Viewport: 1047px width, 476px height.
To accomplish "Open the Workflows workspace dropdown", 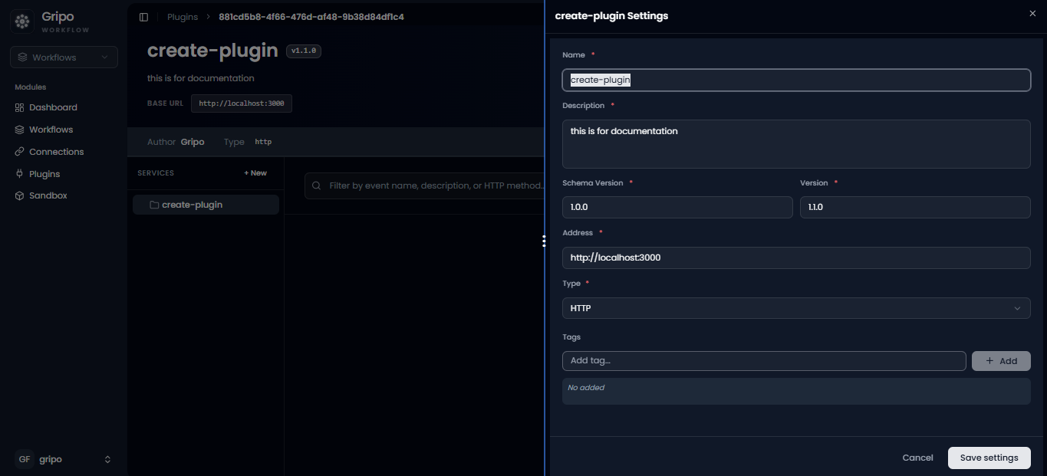I will click(x=64, y=57).
